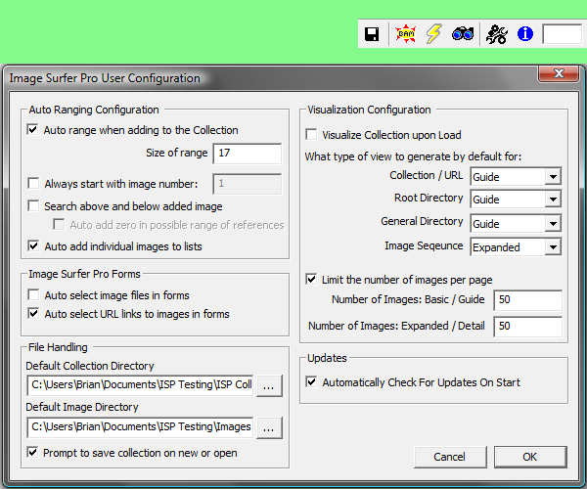Browse for the Default Image Directory
The width and height of the screenshot is (587, 489).
(x=269, y=427)
